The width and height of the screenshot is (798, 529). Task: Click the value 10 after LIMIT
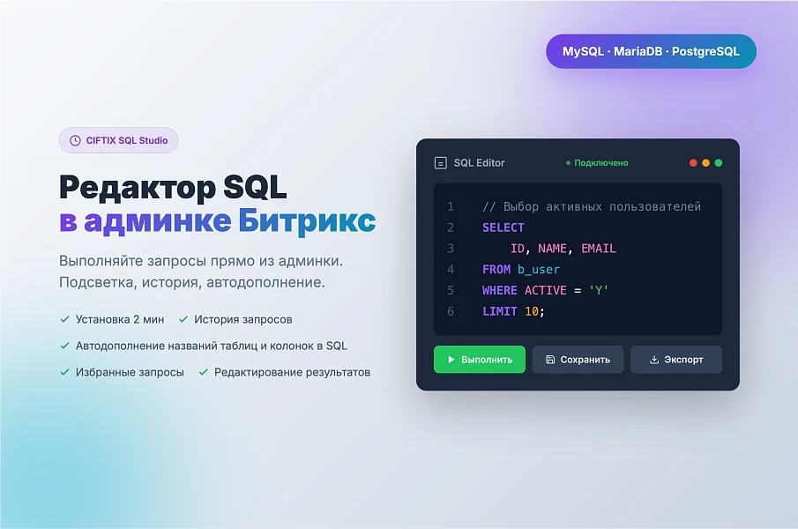point(532,311)
